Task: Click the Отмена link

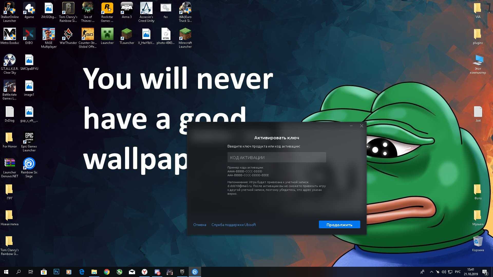Action: (x=200, y=225)
